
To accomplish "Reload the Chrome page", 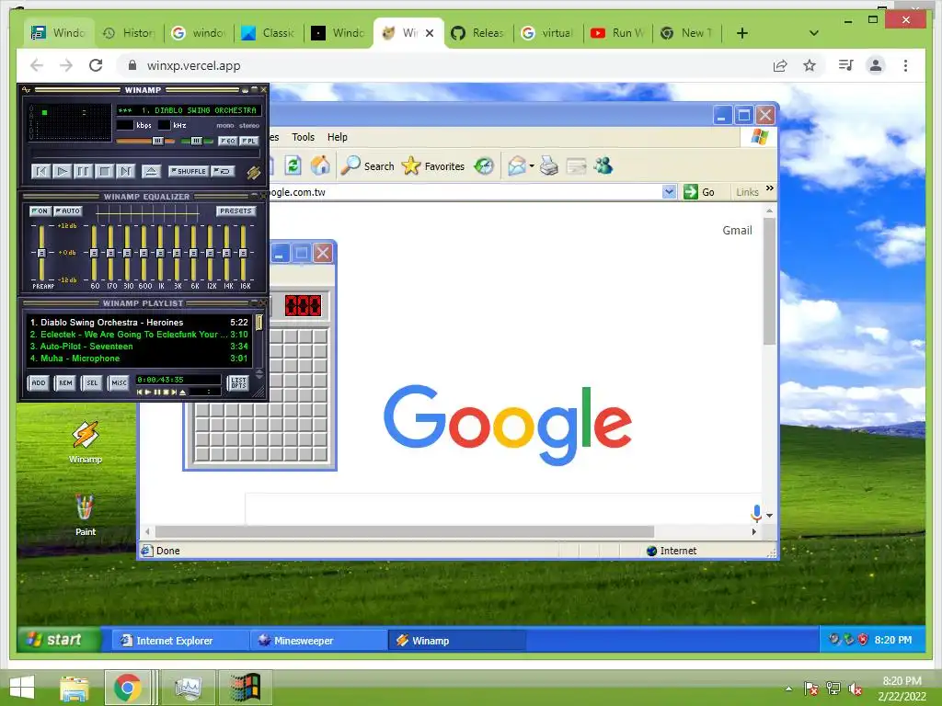I will point(96,65).
